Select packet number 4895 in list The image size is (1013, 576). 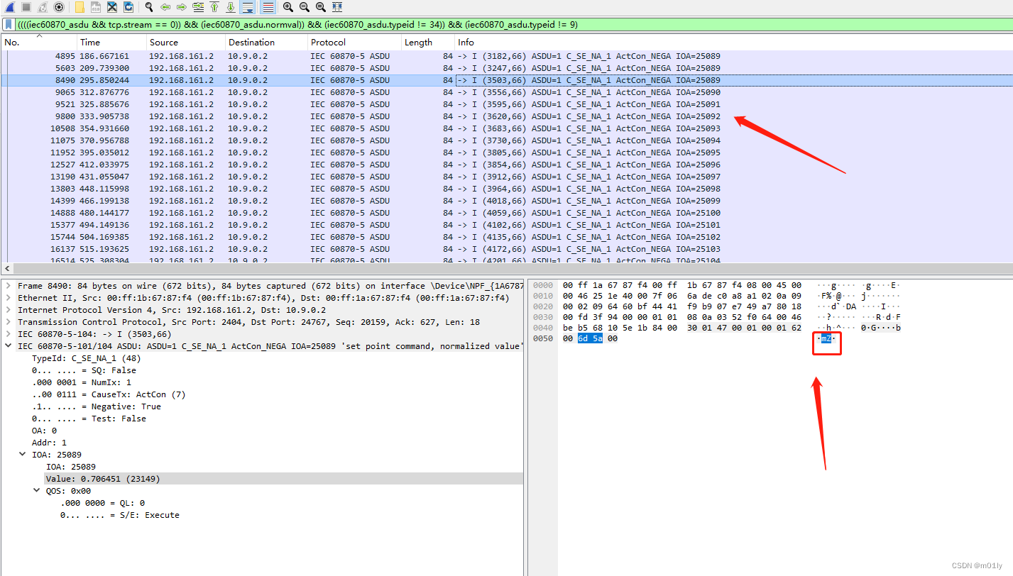[x=507, y=56]
